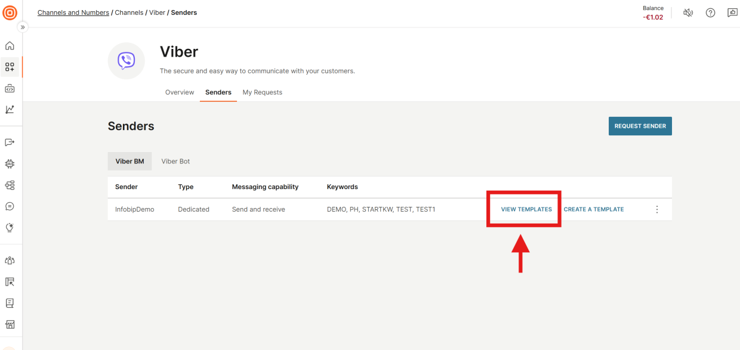Open the flow diagram sidebar icon
This screenshot has height=350, width=740.
pyautogui.click(x=10, y=185)
